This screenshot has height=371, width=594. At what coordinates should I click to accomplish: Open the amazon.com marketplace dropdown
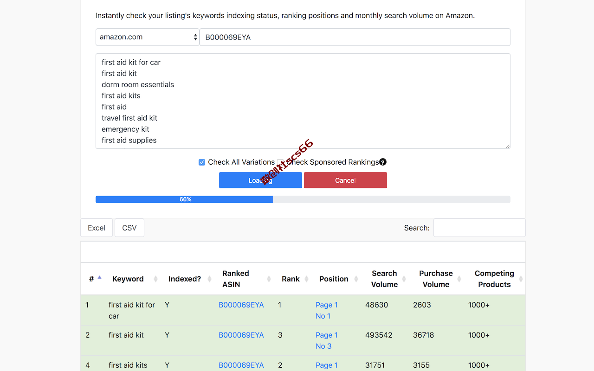pos(148,37)
